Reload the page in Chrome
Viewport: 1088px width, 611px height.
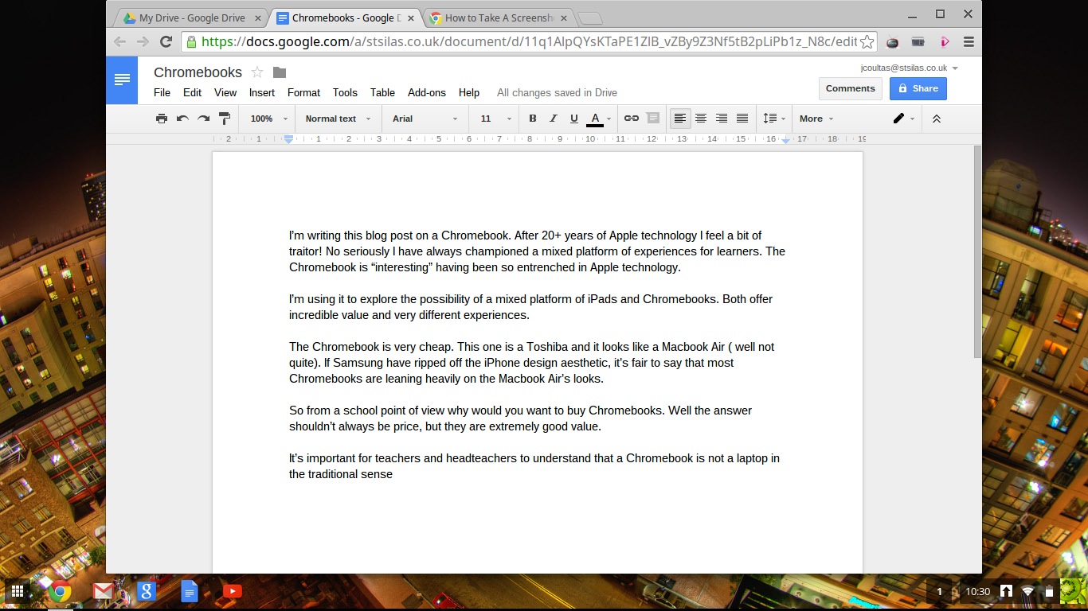(166, 41)
